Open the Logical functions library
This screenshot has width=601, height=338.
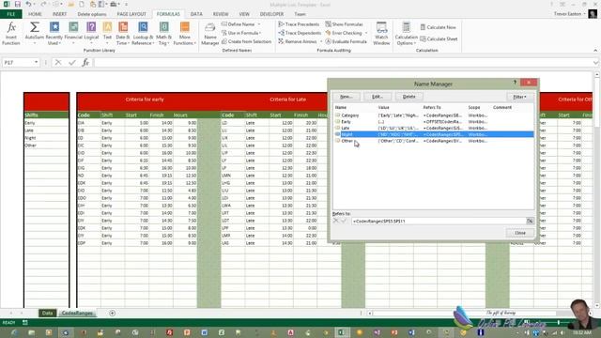tap(91, 34)
